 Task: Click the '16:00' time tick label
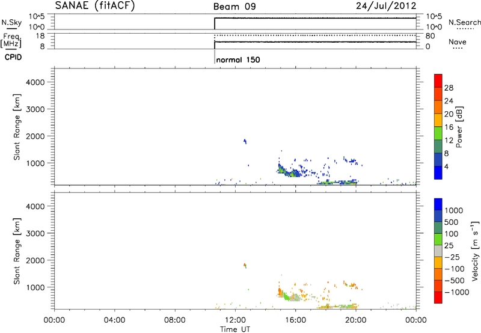tap(295, 320)
